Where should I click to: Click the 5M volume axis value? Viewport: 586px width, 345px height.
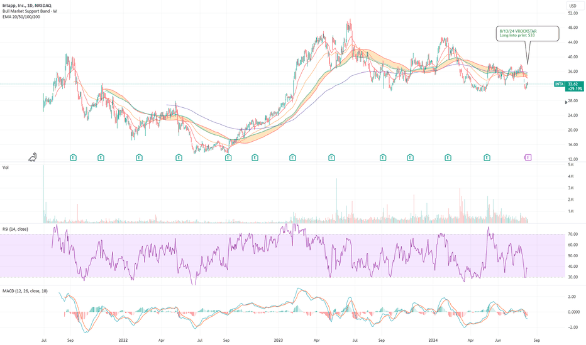[x=571, y=164]
